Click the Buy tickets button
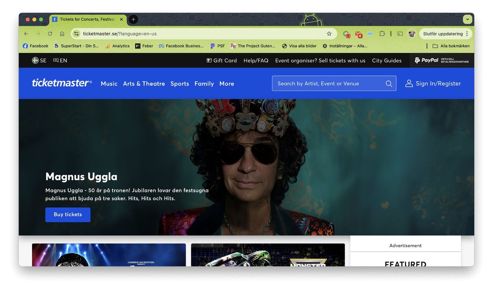Viewport: 493px width, 291px height. [68, 214]
